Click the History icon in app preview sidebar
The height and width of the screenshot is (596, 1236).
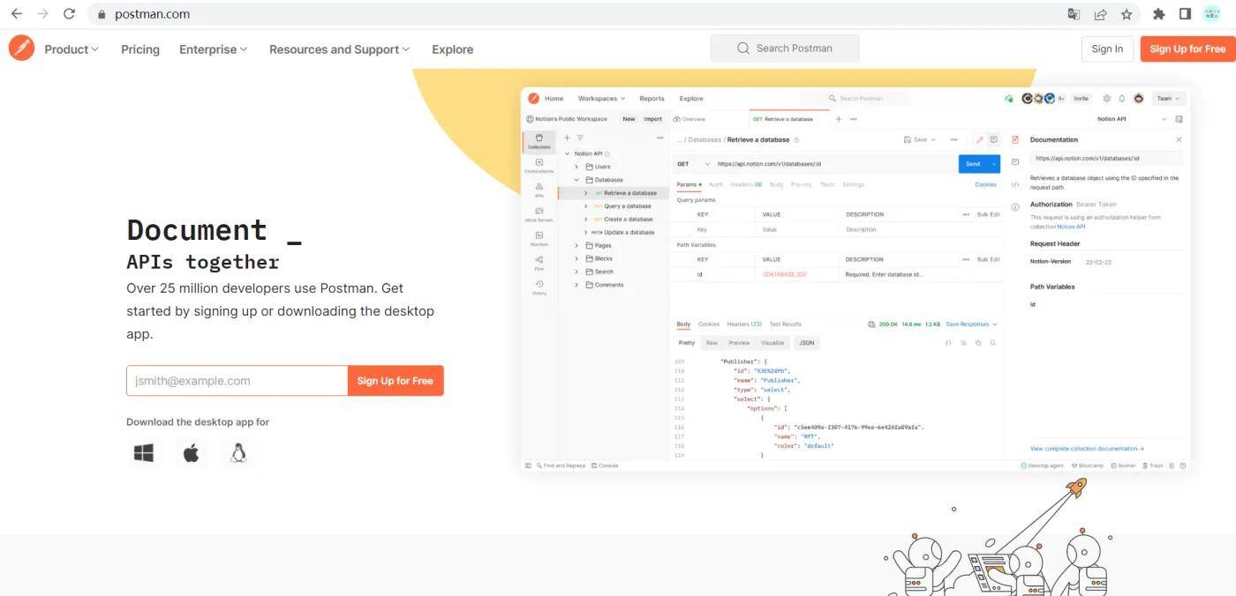[x=539, y=287]
